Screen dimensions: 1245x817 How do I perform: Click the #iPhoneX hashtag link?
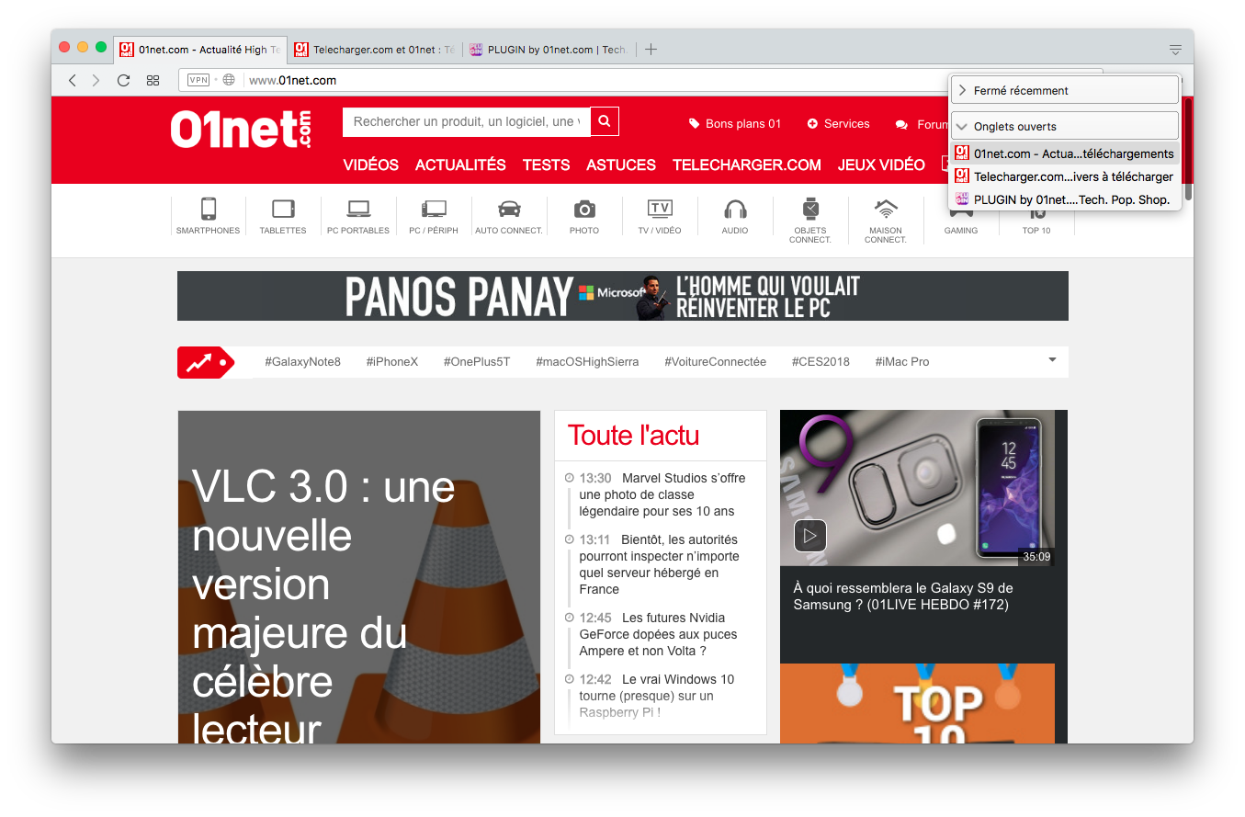[391, 362]
